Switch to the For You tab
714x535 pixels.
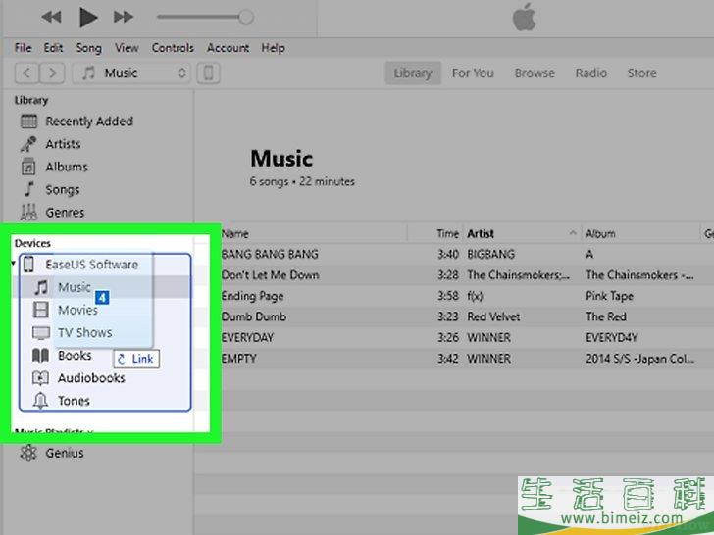point(473,73)
